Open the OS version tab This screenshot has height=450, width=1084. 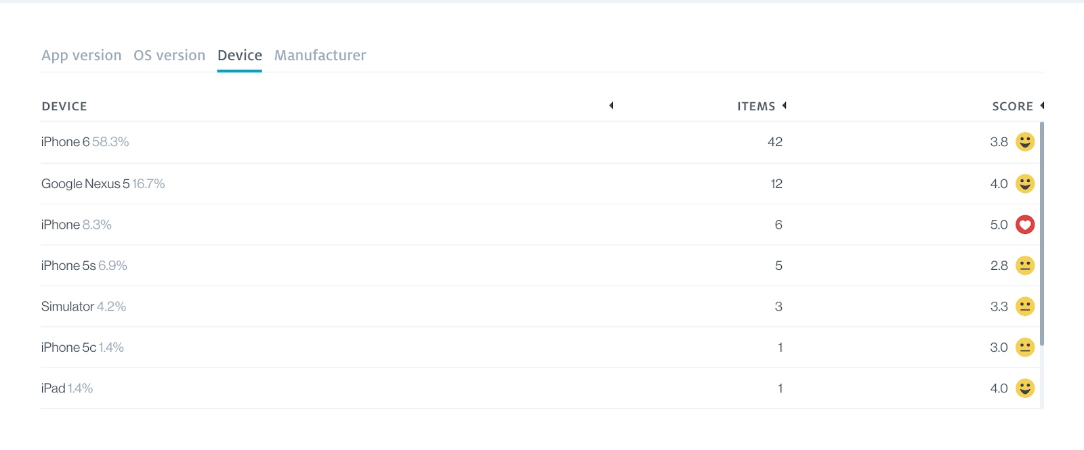tap(169, 55)
